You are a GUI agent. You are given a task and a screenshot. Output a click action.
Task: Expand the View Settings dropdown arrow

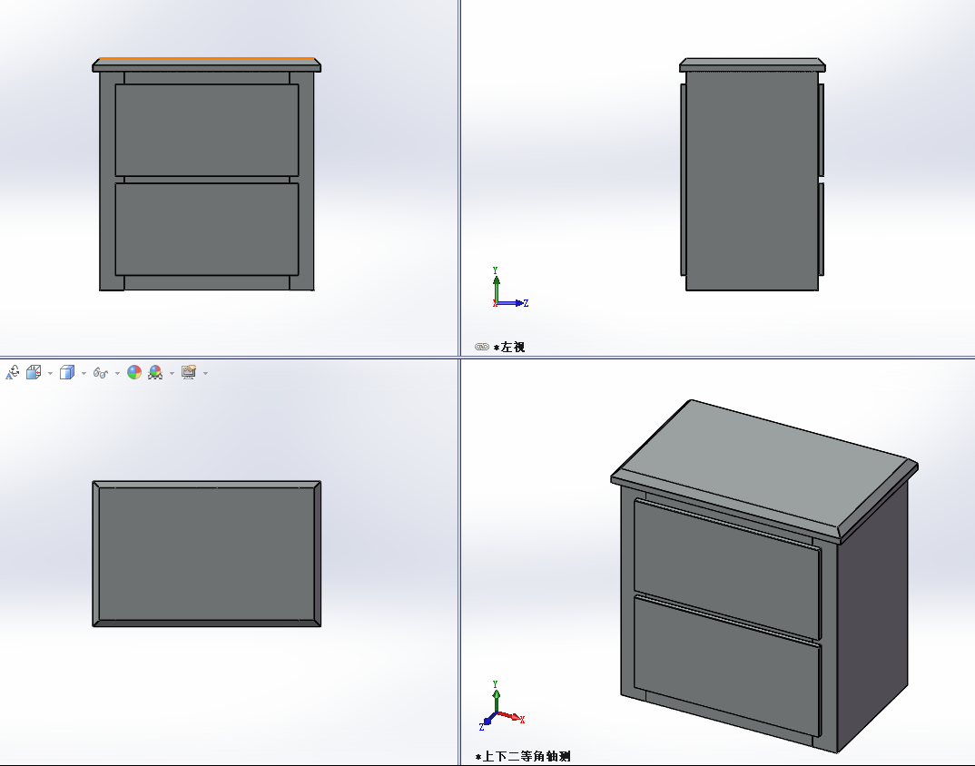click(x=206, y=374)
